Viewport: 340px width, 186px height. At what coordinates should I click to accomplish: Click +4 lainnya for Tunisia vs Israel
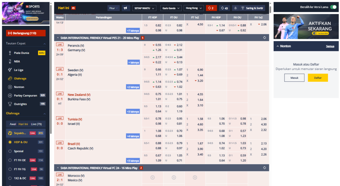coord(133,136)
